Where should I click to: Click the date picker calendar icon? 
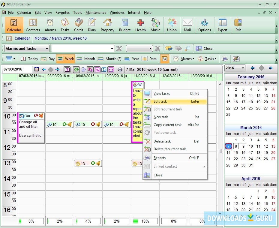[x=37, y=69]
